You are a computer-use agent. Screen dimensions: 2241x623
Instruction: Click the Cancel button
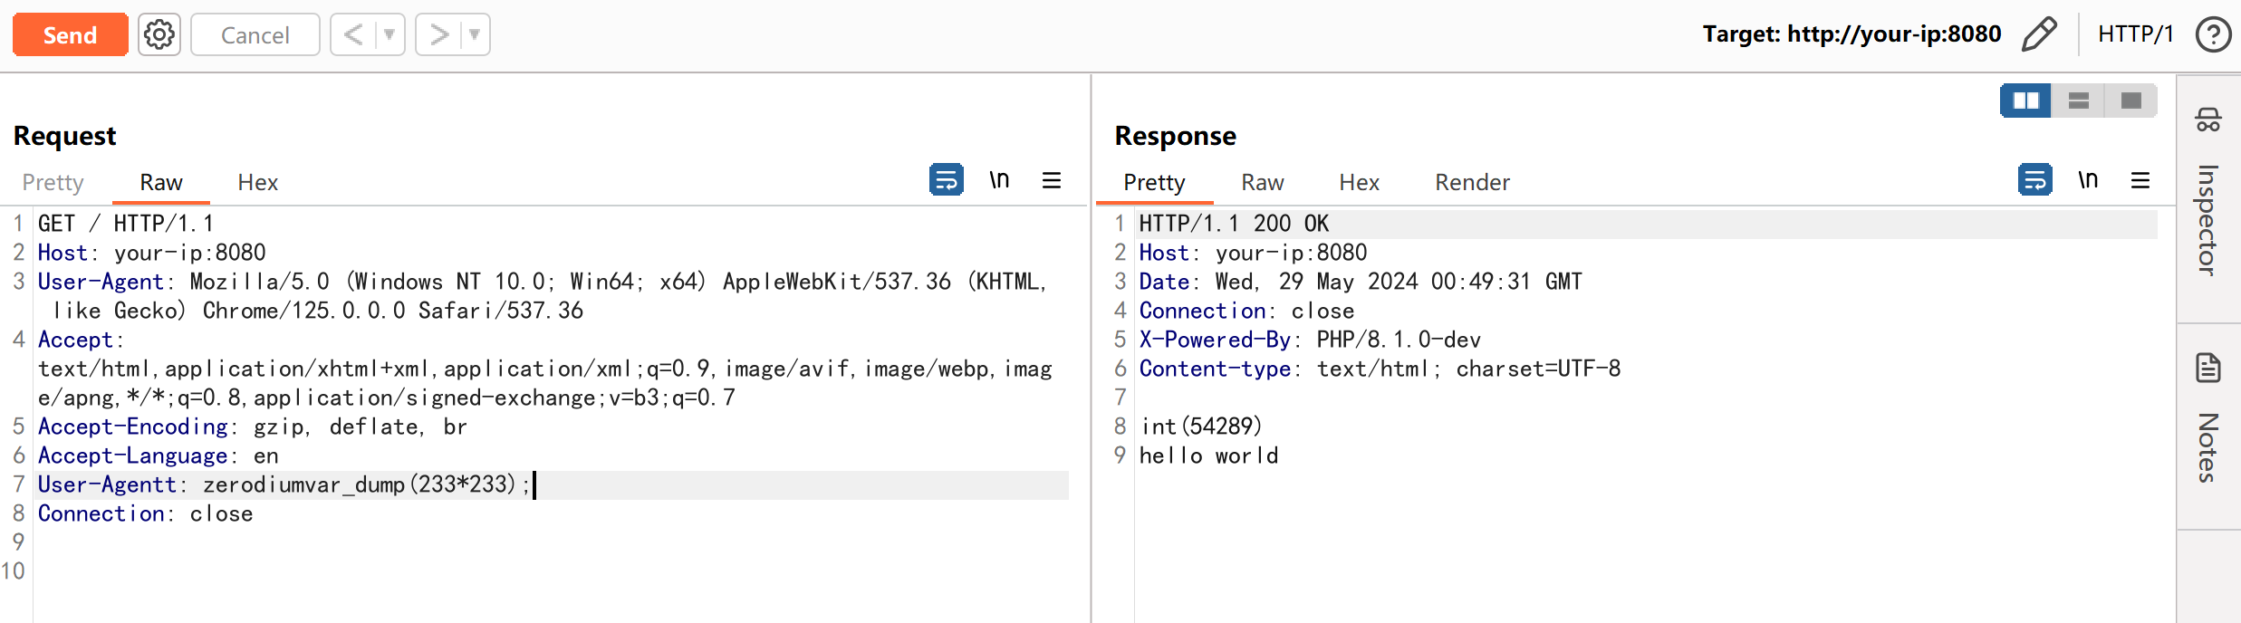click(x=255, y=35)
